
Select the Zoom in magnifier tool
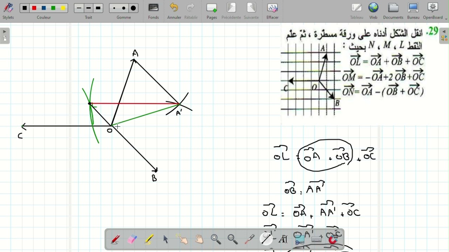[x=216, y=239]
